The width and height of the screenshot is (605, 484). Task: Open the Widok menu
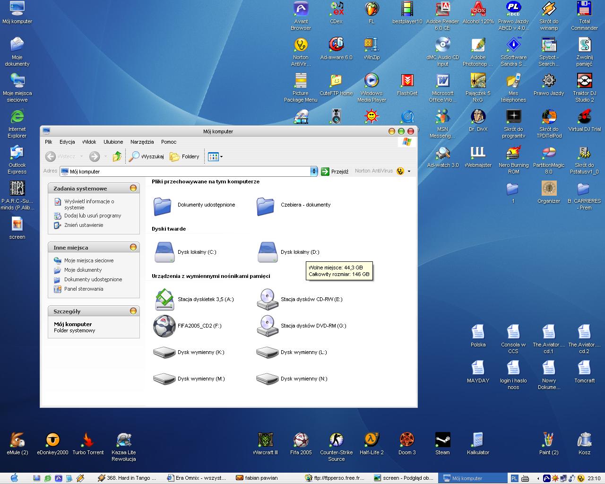pos(89,142)
